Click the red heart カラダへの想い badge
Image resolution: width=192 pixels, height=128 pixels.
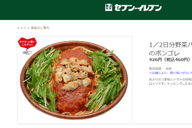coord(27,43)
